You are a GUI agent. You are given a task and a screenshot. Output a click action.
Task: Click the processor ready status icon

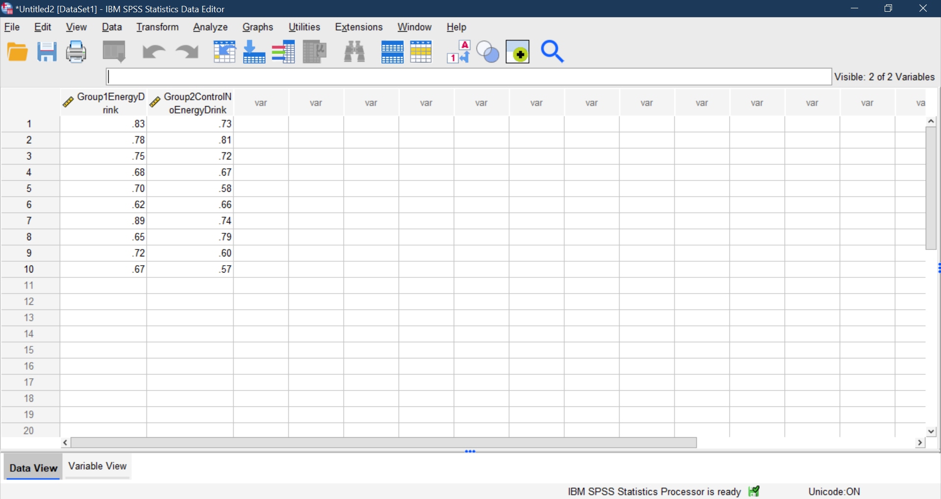755,491
